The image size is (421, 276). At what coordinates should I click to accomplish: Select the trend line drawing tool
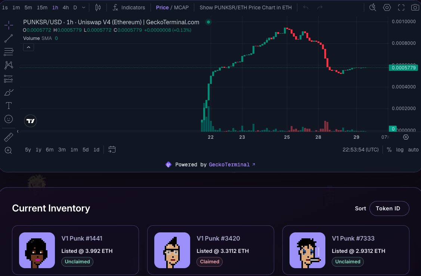tap(9, 38)
